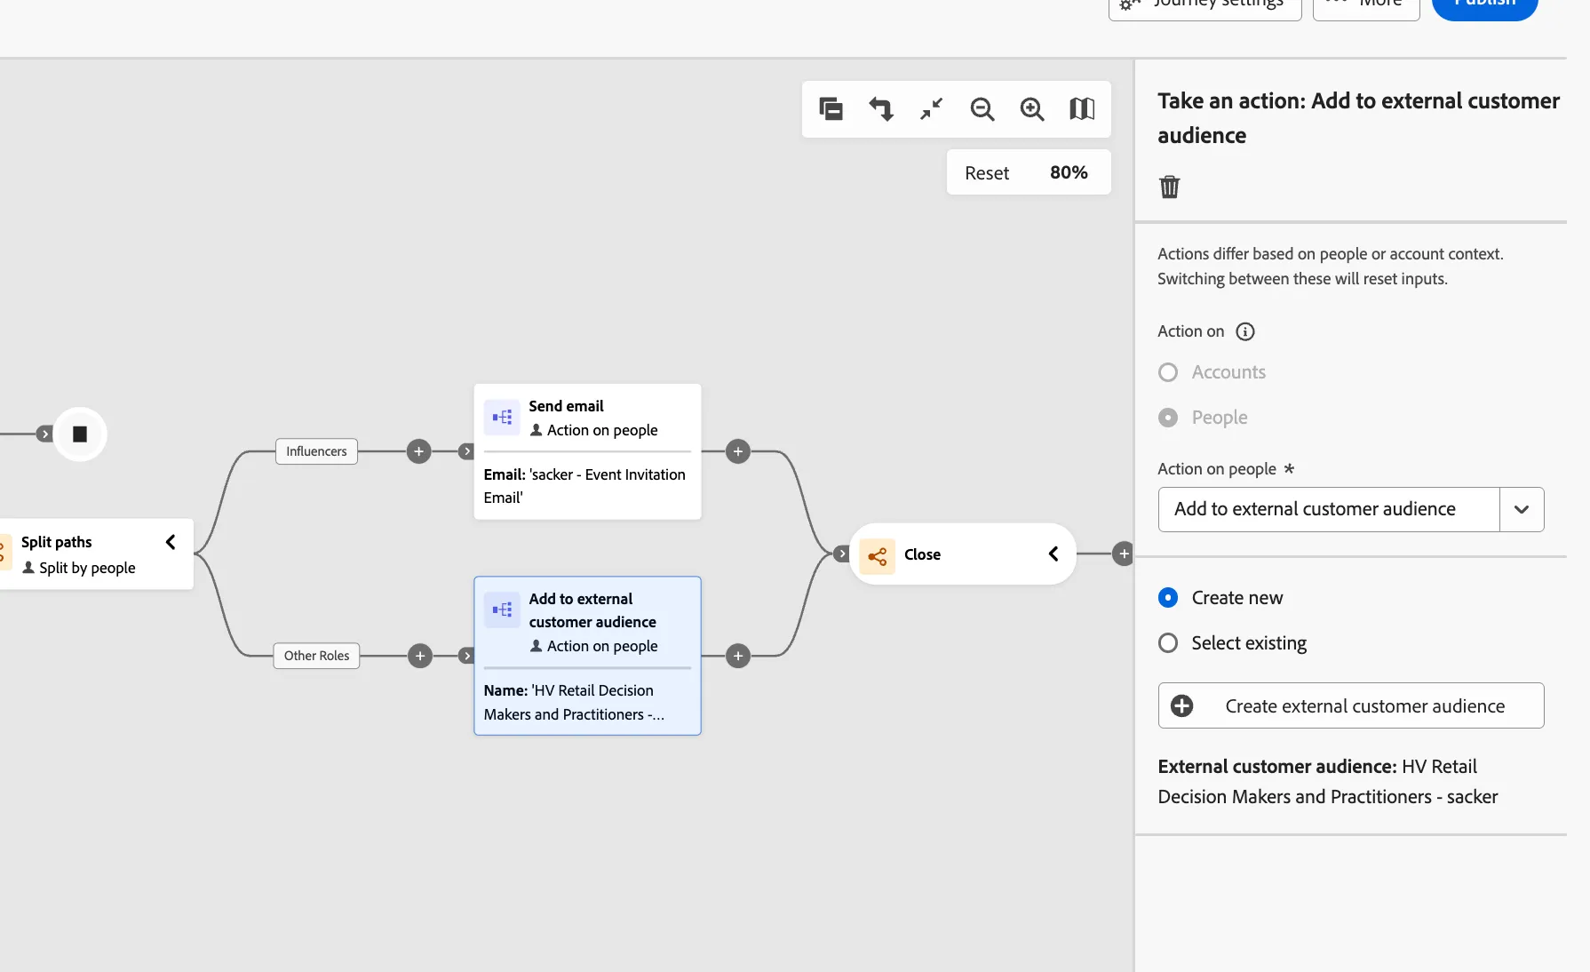The image size is (1590, 972).
Task: Add node after Other Roles label
Action: [x=419, y=656]
